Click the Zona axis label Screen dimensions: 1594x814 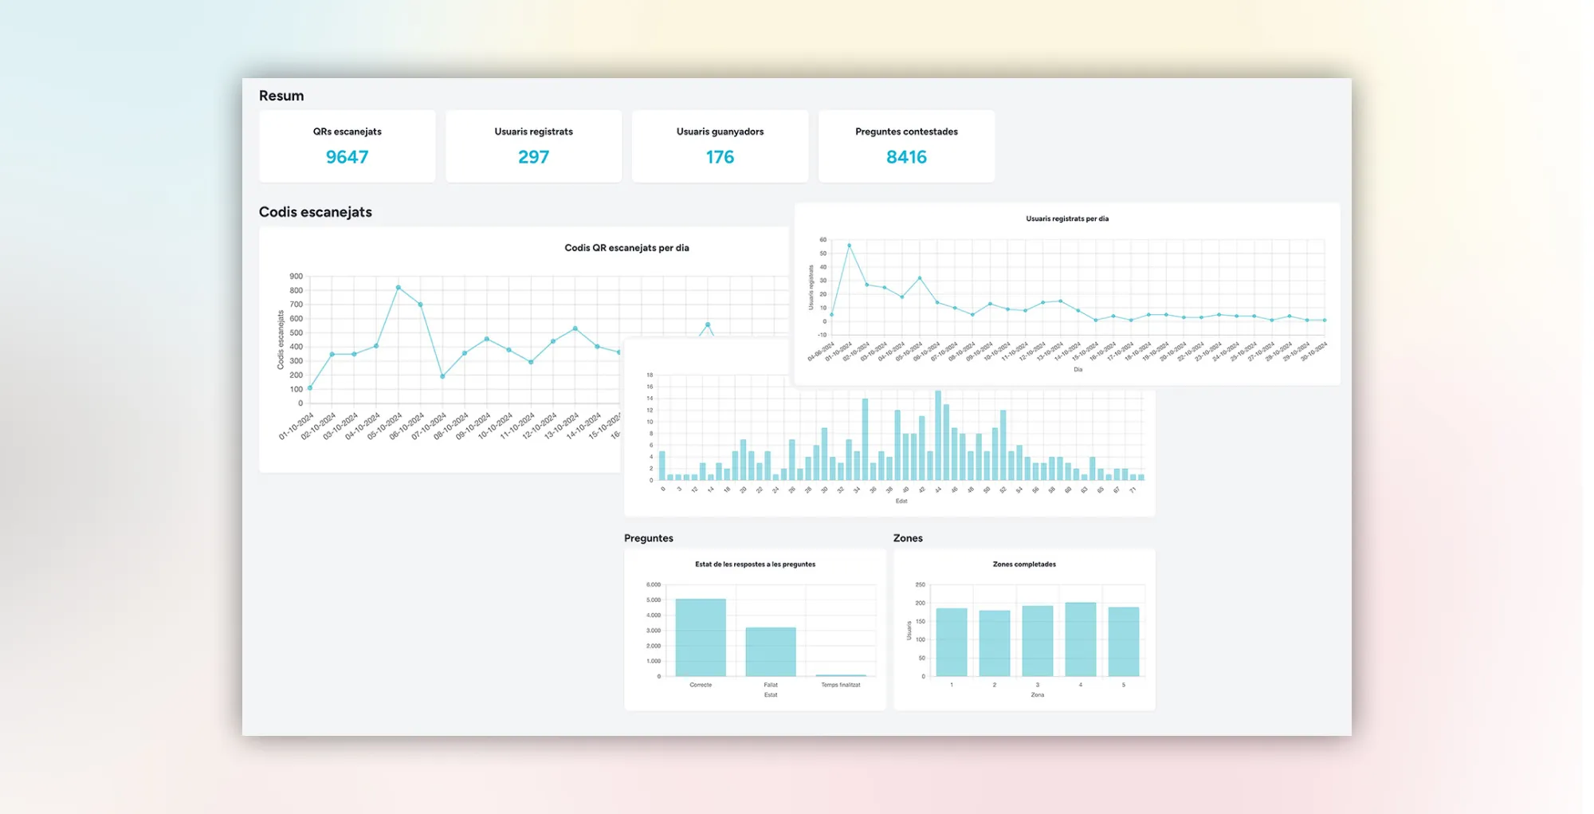point(1038,695)
